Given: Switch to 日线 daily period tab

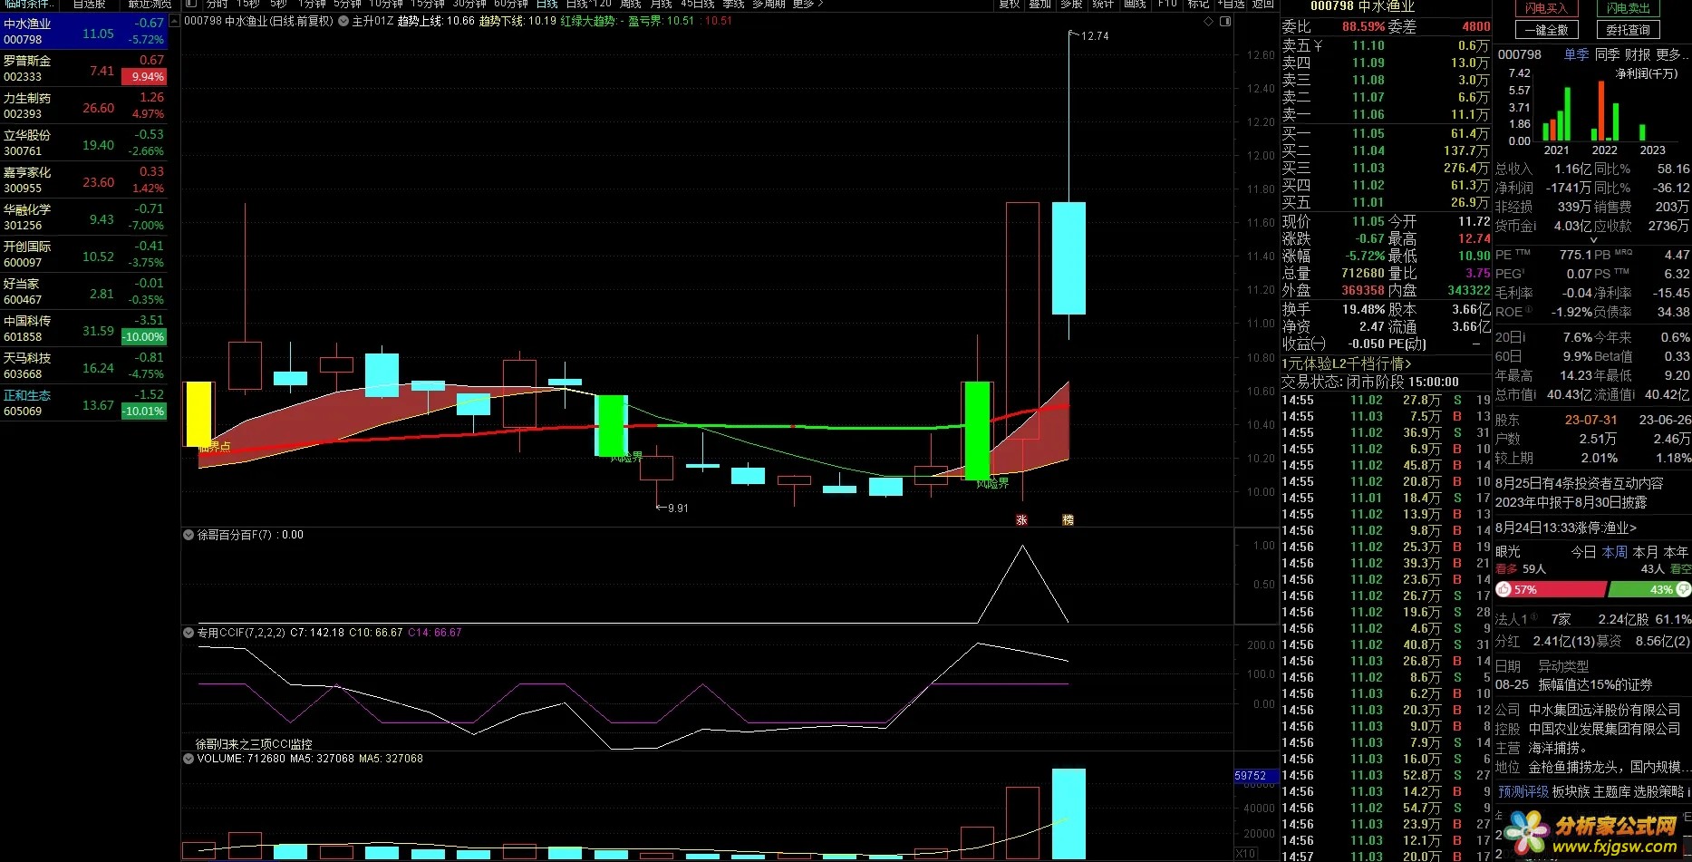Looking at the screenshot, I should click(x=546, y=5).
